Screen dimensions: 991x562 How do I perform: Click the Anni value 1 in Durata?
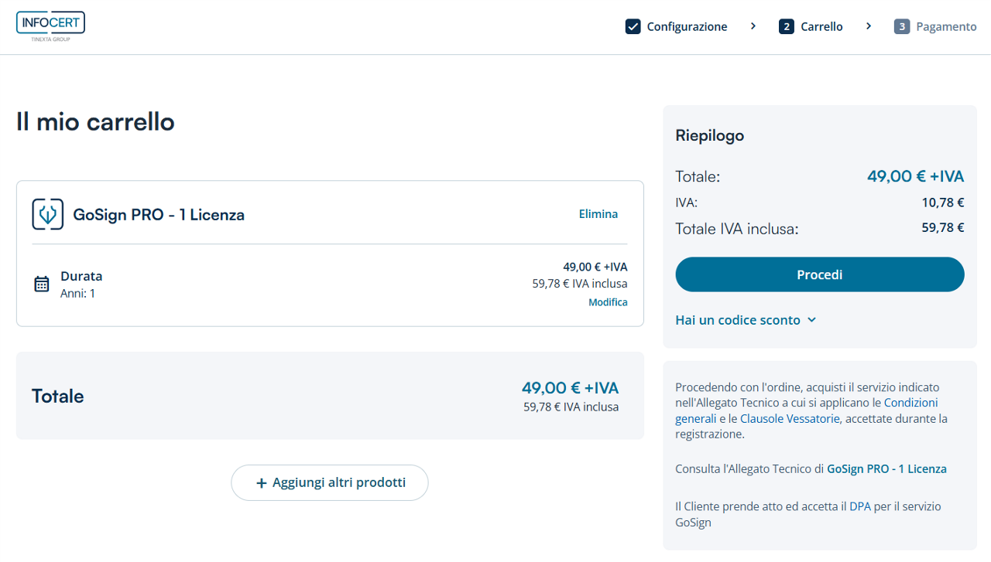(x=92, y=294)
